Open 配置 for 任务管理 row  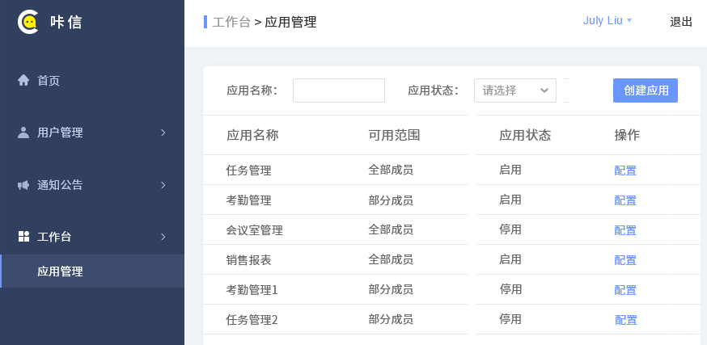(x=625, y=170)
